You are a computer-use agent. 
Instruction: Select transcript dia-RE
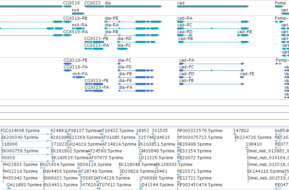(133, 22)
